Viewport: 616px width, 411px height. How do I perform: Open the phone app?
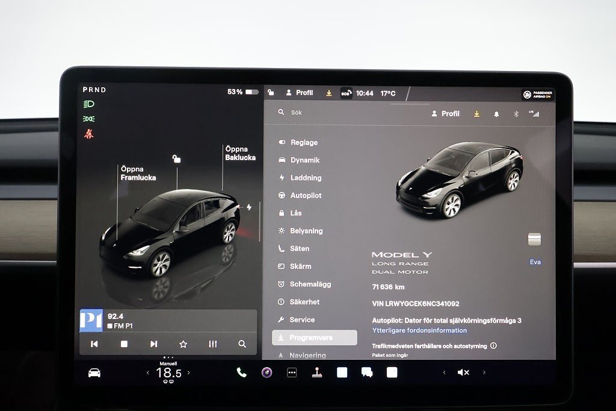tap(242, 372)
